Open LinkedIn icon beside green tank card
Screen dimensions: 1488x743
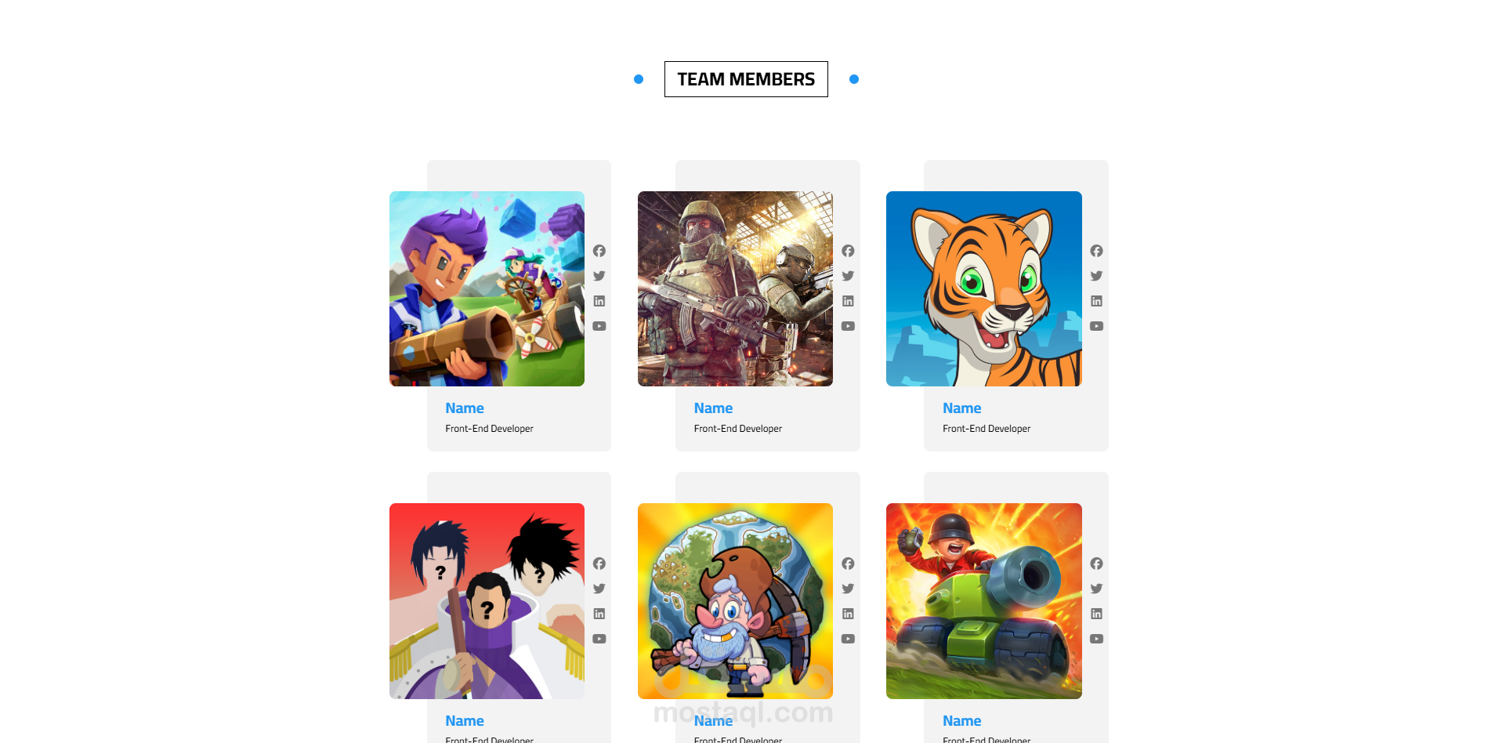1096,614
